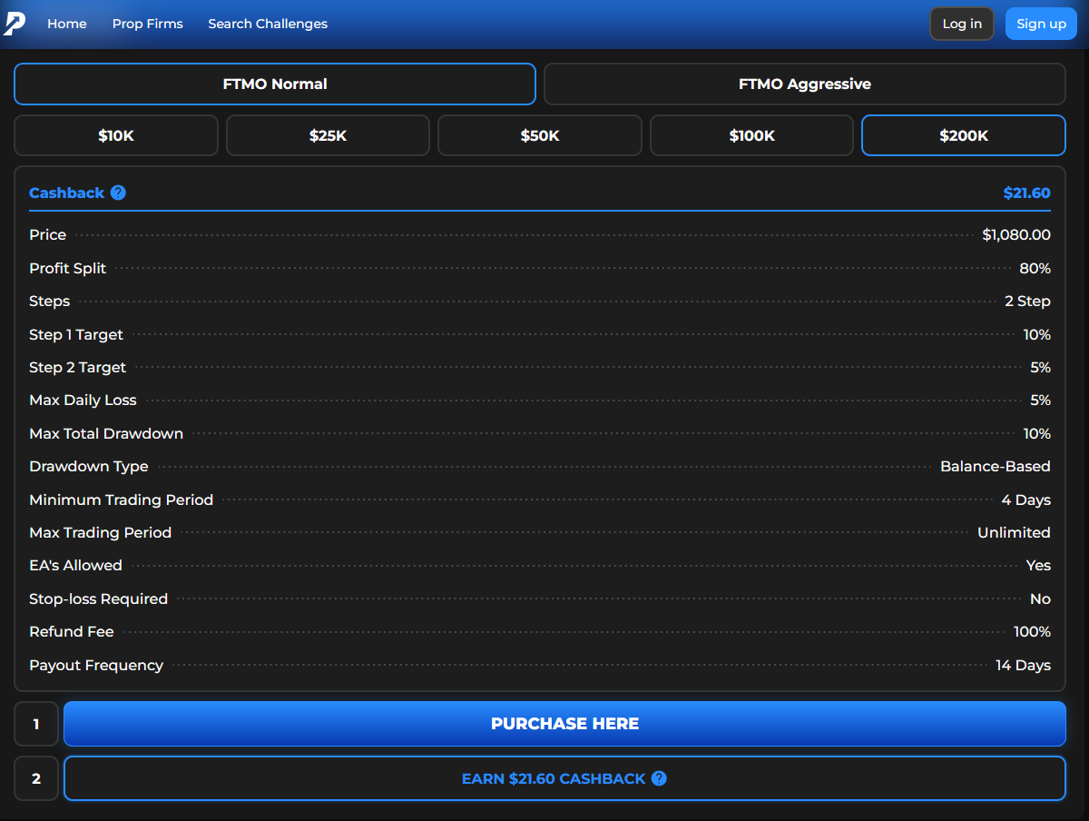
Task: Click the PURCHASE HERE button
Action: coord(564,724)
